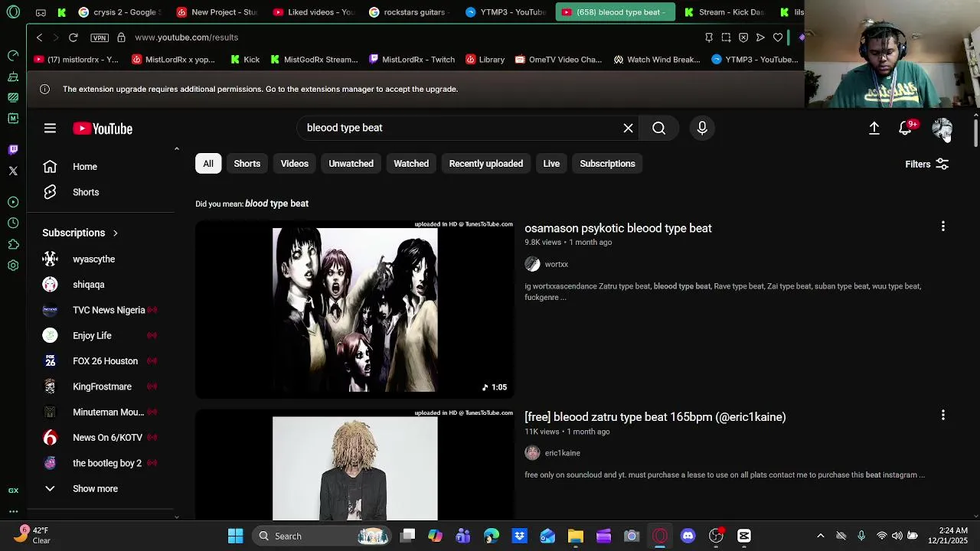This screenshot has width=980, height=551.
Task: Toggle the VPN badge
Action: coord(99,37)
